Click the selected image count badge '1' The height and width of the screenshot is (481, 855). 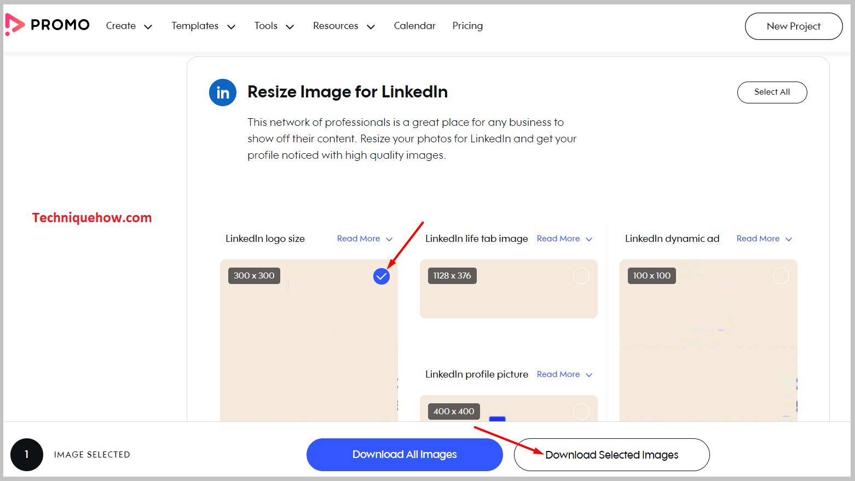click(27, 455)
